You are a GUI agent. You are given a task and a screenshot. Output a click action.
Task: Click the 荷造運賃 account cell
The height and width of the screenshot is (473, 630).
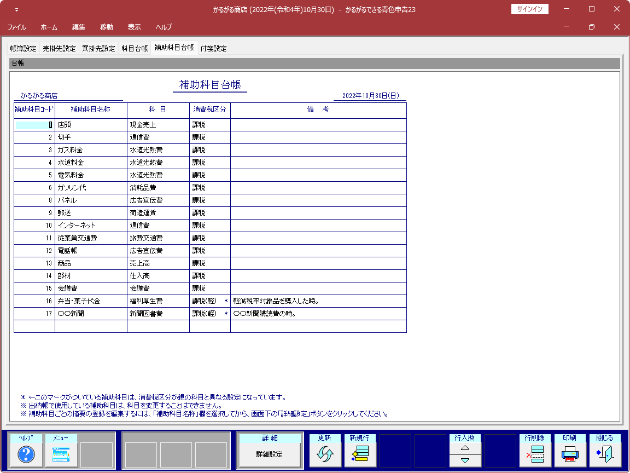158,213
